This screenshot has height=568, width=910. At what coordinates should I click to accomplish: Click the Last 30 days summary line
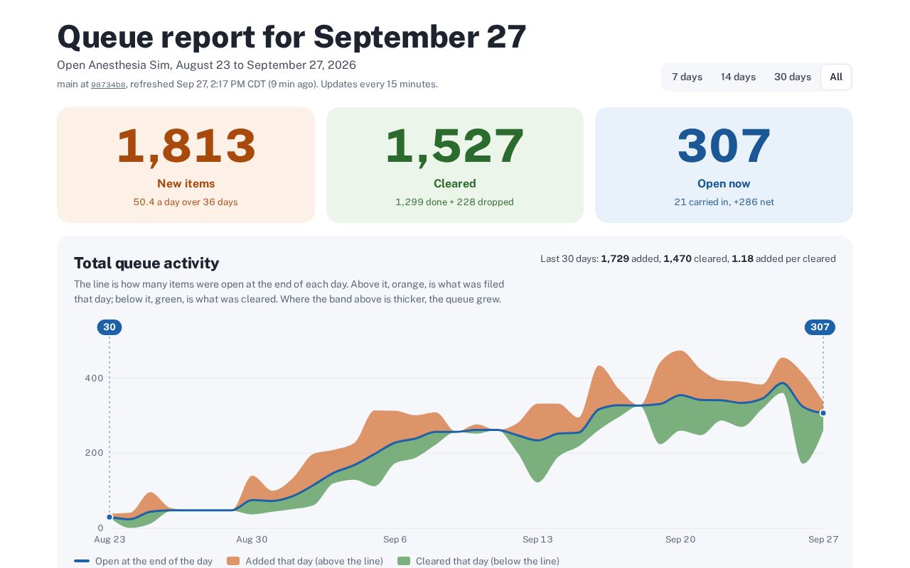point(688,259)
